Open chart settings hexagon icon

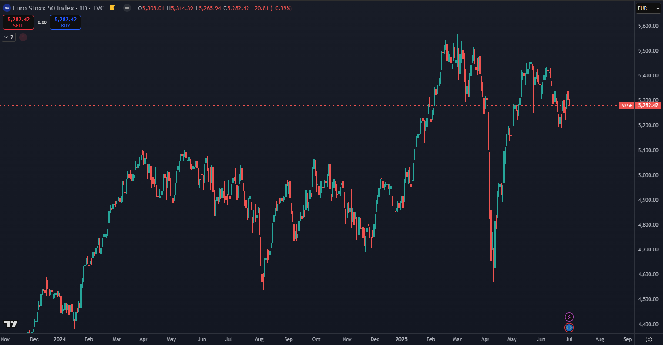649,339
